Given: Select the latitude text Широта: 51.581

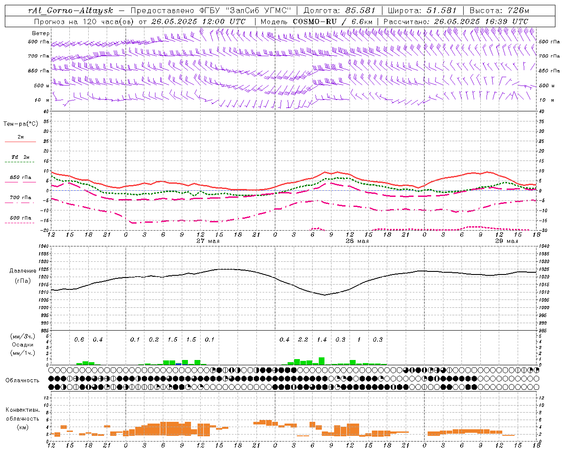Looking at the screenshot, I should 422,11.
